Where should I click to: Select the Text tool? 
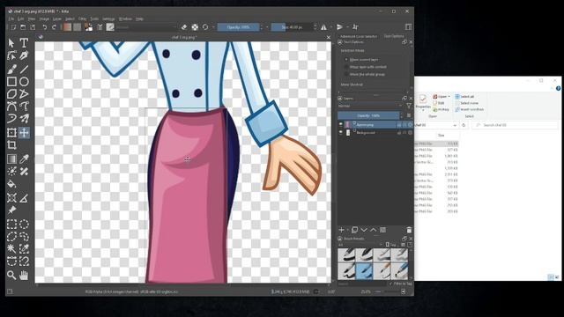[x=24, y=43]
